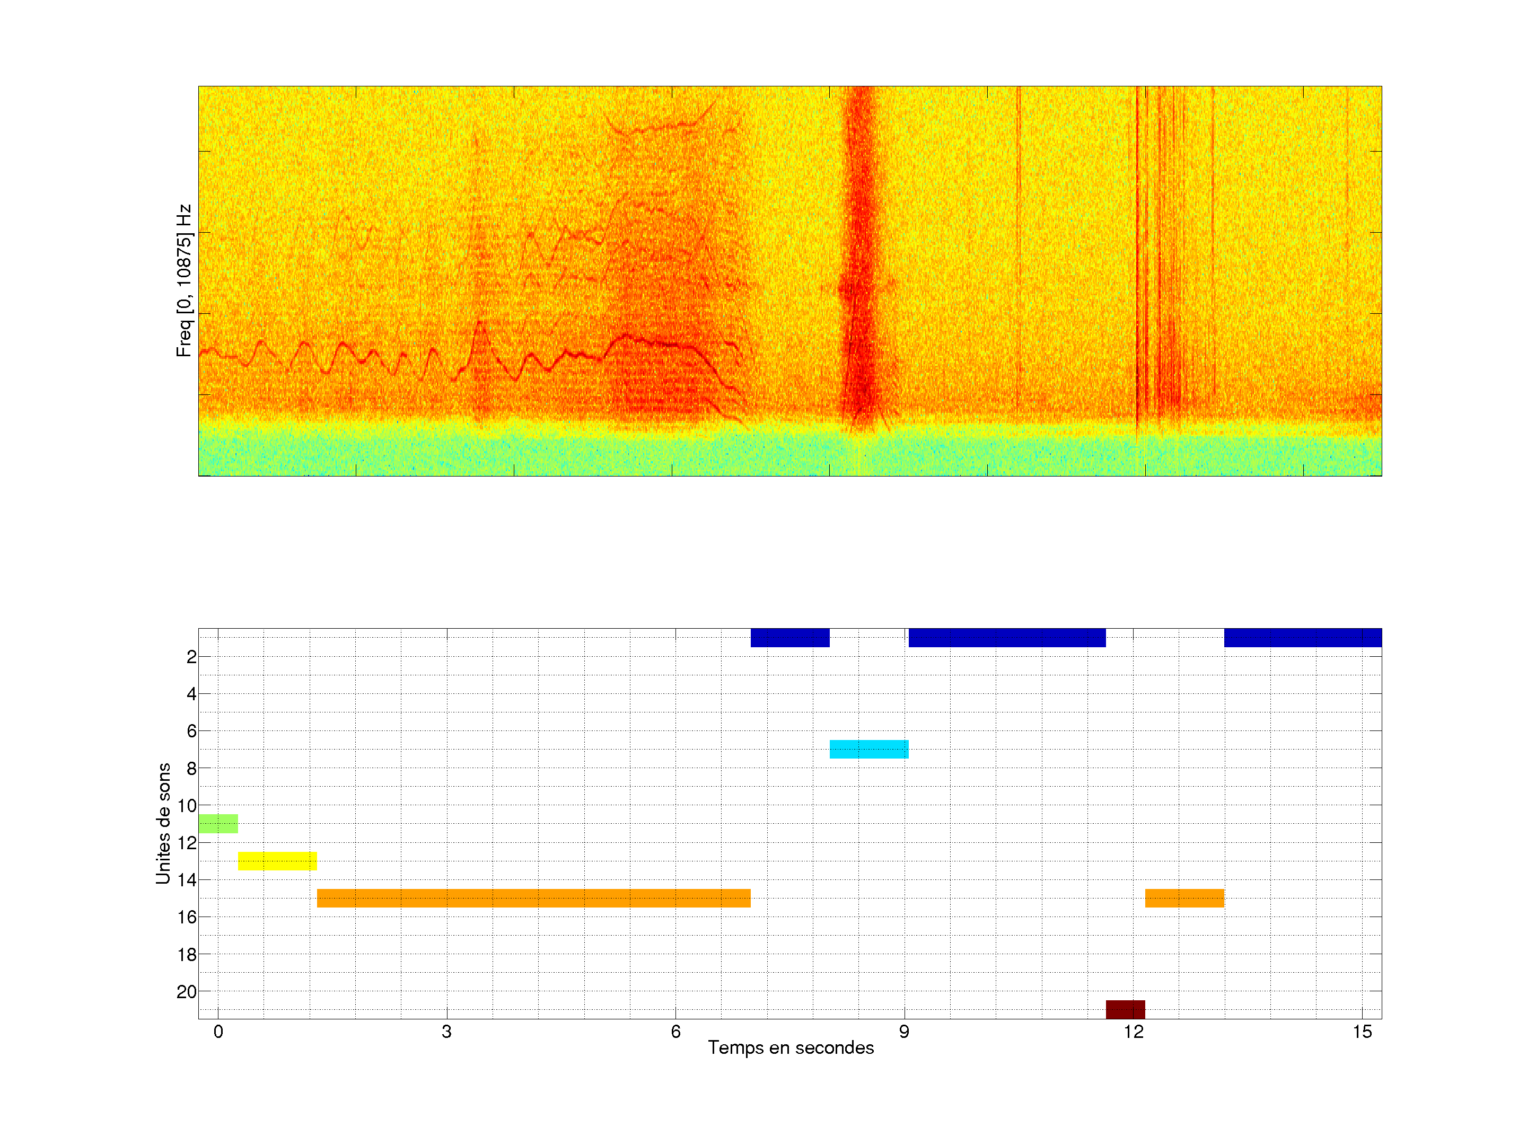Click the x-axis tick label 12
Image resolution: width=1527 pixels, height=1145 pixels.
point(1133,1032)
